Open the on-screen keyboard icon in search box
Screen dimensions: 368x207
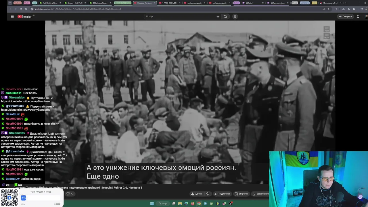pos(218,16)
